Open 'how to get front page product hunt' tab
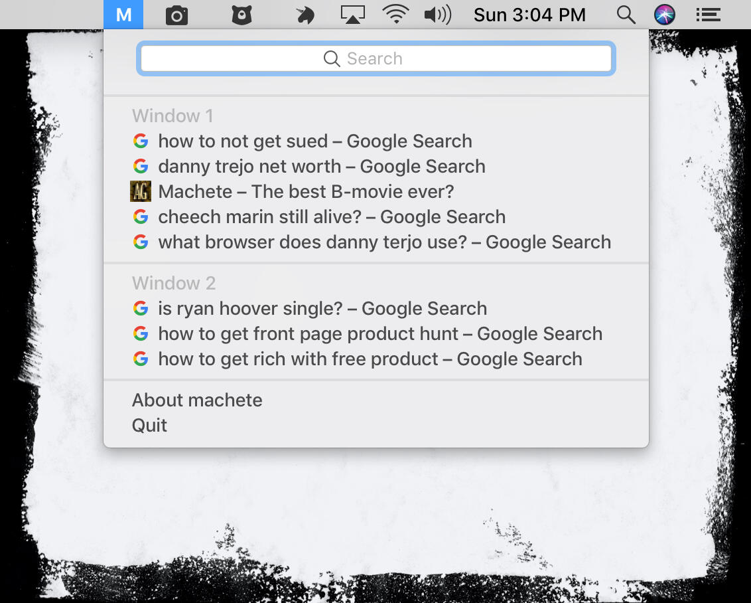Screen dimensions: 751x603 click(380, 334)
